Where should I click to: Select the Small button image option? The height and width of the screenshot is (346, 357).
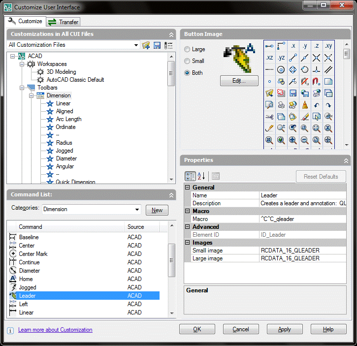coord(187,61)
